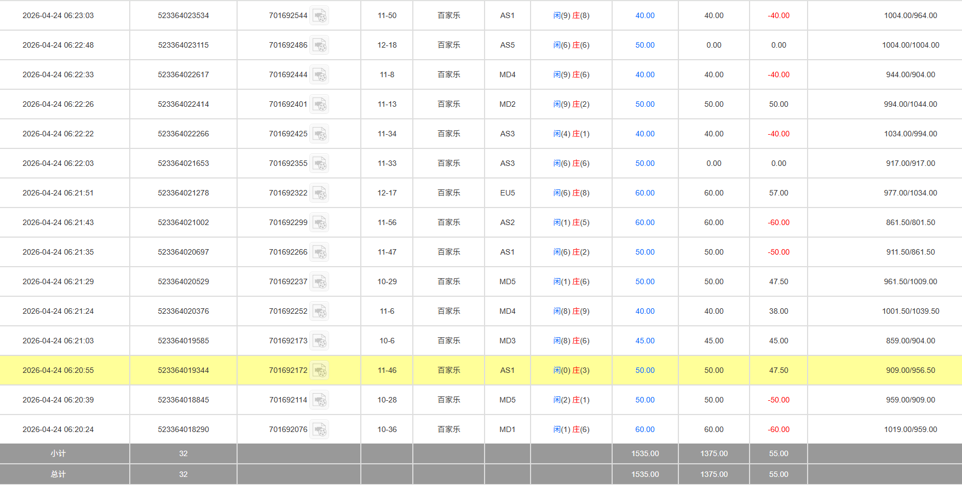The image size is (962, 495).
Task: Click timestamp 2026-04-24 06:20:39
Action: coord(58,400)
